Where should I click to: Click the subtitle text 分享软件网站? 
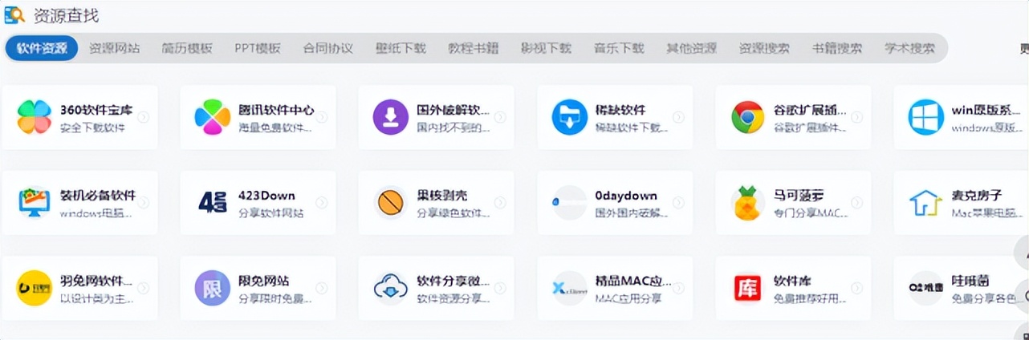point(271,213)
